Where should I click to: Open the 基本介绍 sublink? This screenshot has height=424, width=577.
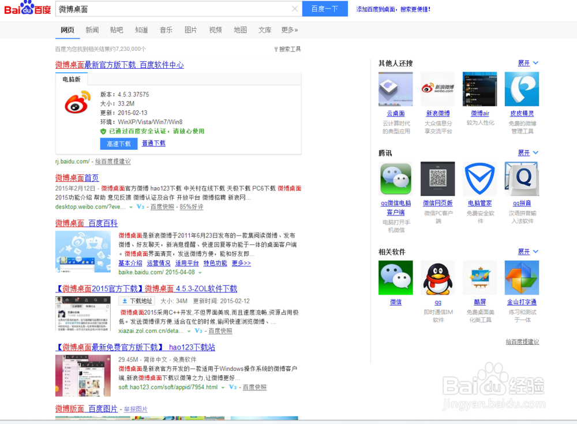pos(130,263)
